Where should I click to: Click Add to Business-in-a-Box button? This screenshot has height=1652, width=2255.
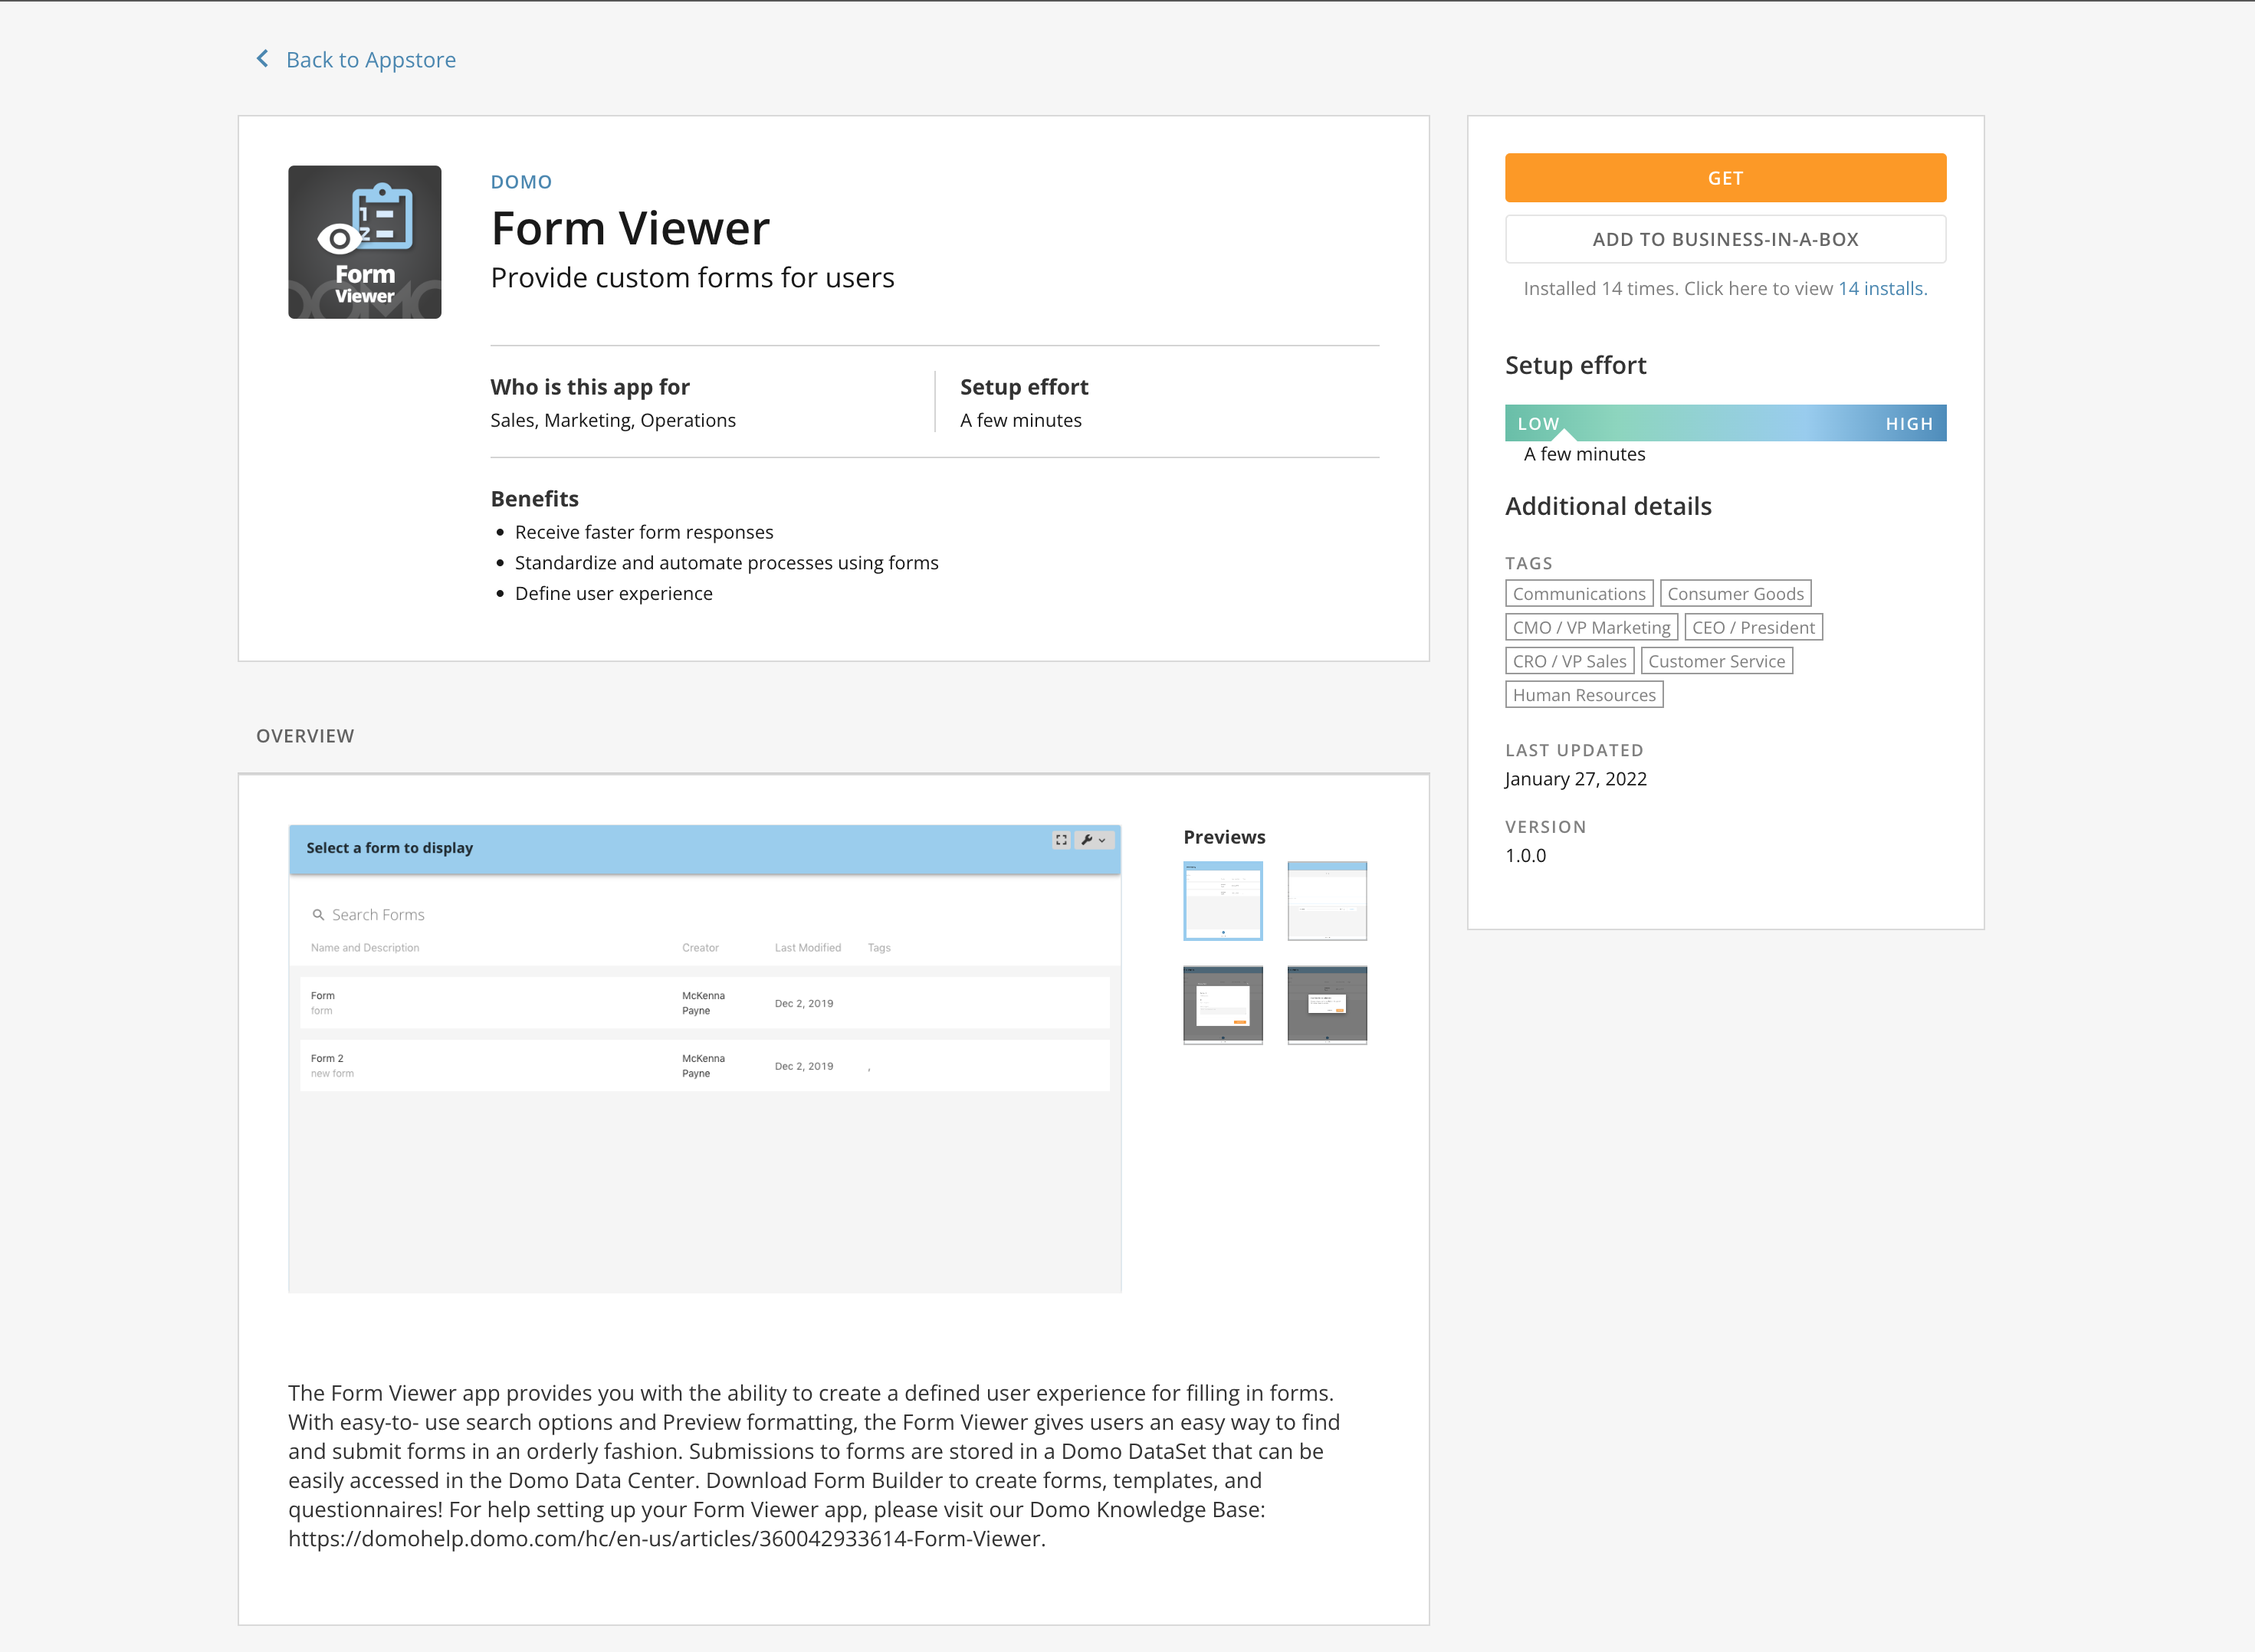1725,239
